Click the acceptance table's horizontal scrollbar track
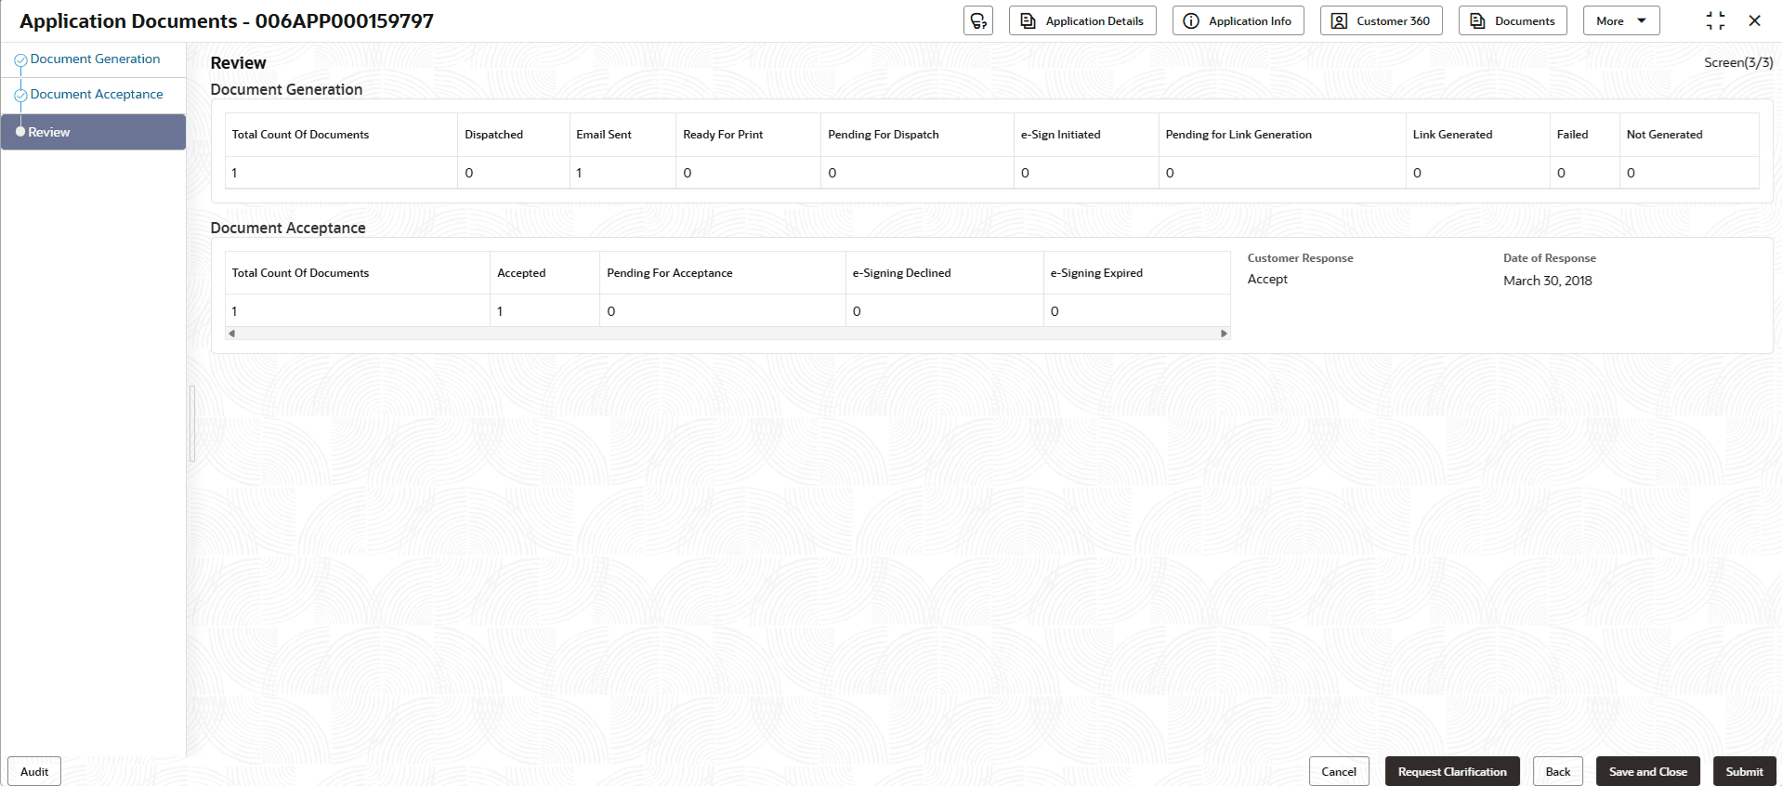Image resolution: width=1782 pixels, height=786 pixels. click(x=727, y=333)
